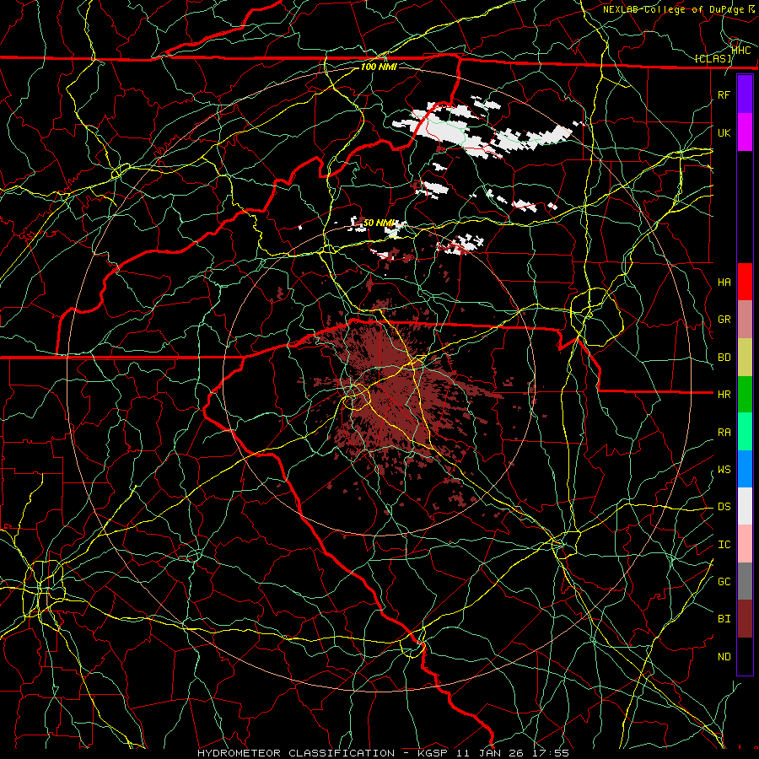Screen dimensions: 759x759
Task: Click the RA light green legend swatch
Action: coord(745,432)
